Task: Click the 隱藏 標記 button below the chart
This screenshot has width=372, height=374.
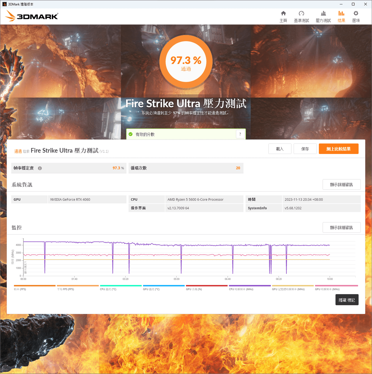Action: (x=347, y=299)
